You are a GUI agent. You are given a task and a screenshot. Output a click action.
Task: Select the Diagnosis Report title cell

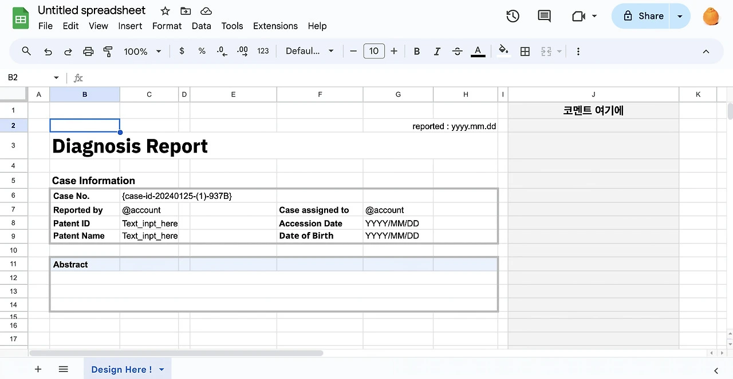[130, 146]
